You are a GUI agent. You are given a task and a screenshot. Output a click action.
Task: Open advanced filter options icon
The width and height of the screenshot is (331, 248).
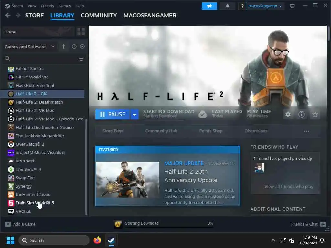pos(81,59)
